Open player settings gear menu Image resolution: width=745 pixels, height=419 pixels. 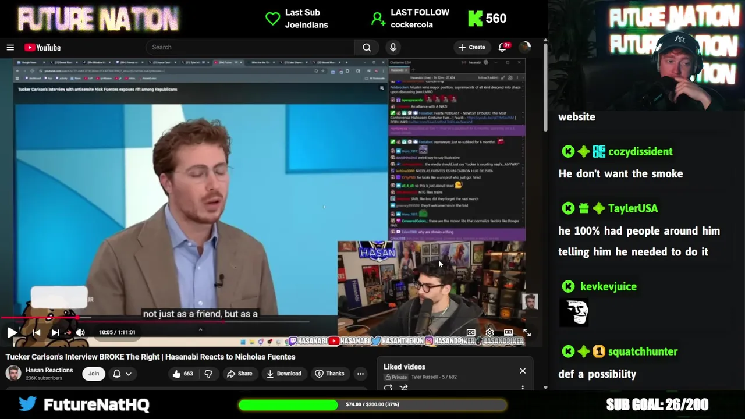(x=489, y=332)
